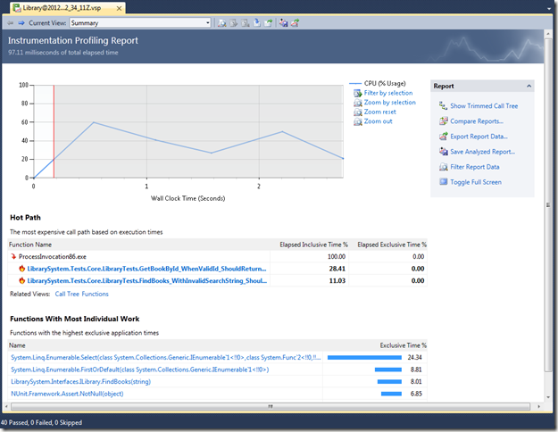Click the 28.41 inclusive time value

tap(337, 269)
